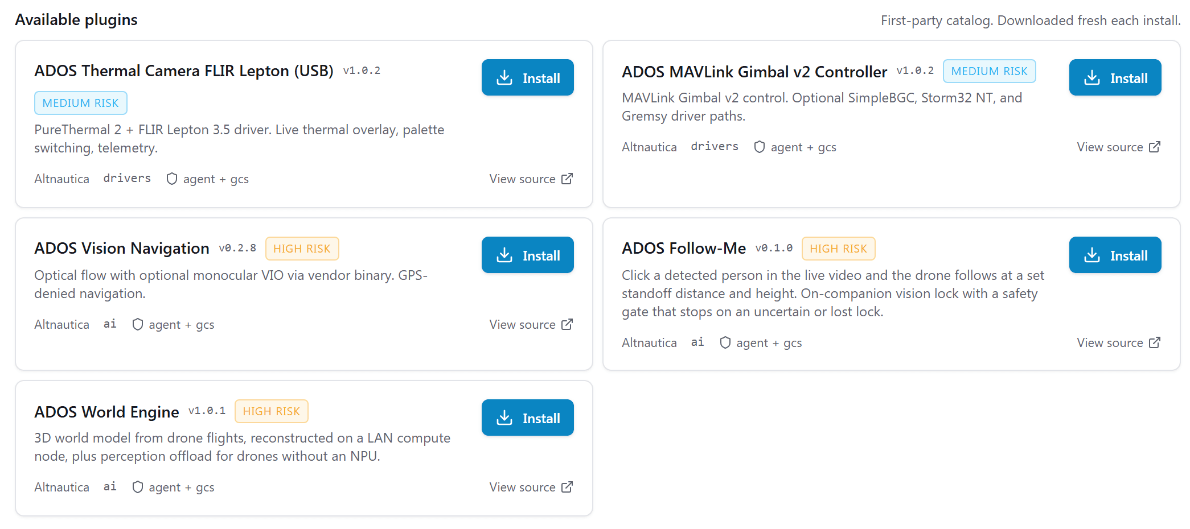
Task: Click HIGH RISK badge on Vision Navigation
Action: 302,249
